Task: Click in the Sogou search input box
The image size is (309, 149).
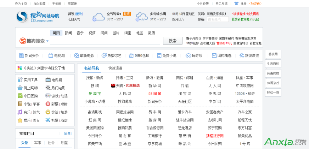Action: click(x=105, y=41)
